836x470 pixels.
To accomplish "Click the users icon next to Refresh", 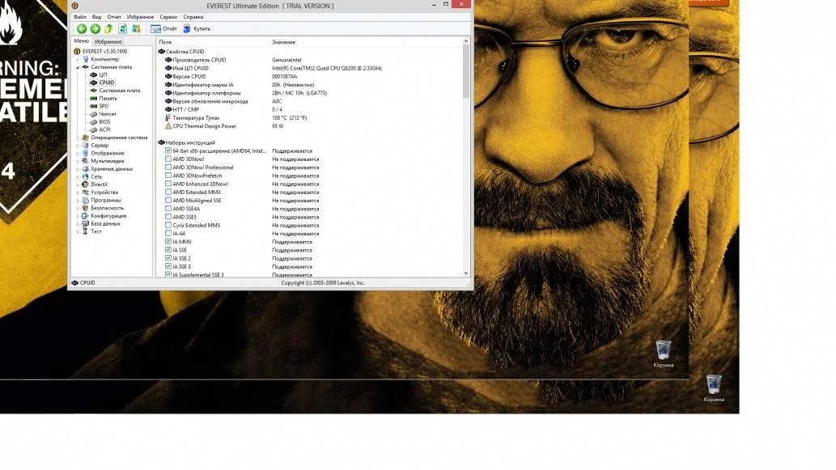I will point(136,29).
